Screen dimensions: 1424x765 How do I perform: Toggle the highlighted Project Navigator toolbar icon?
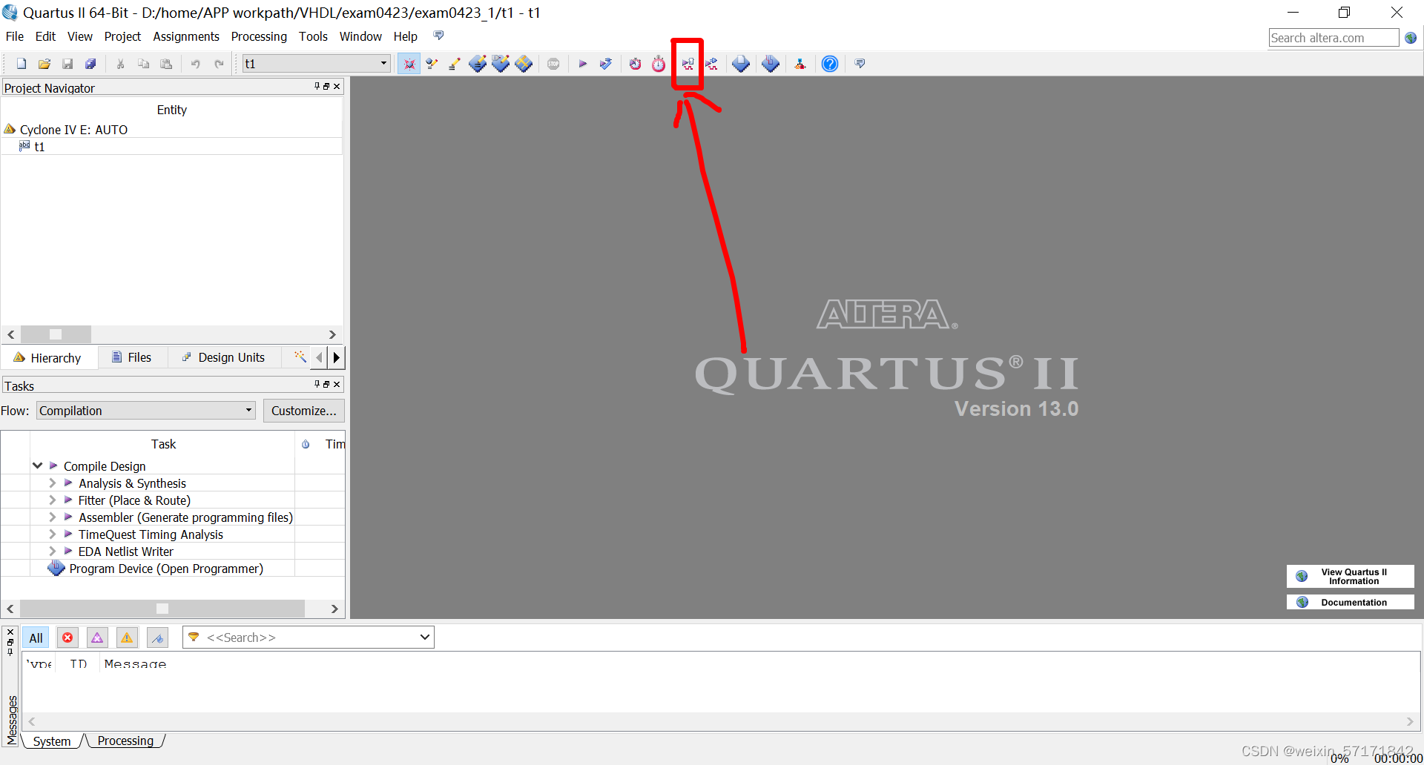(409, 64)
